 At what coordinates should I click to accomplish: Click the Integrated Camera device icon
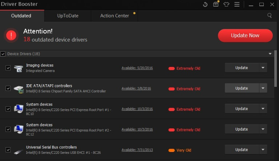coord(19,68)
